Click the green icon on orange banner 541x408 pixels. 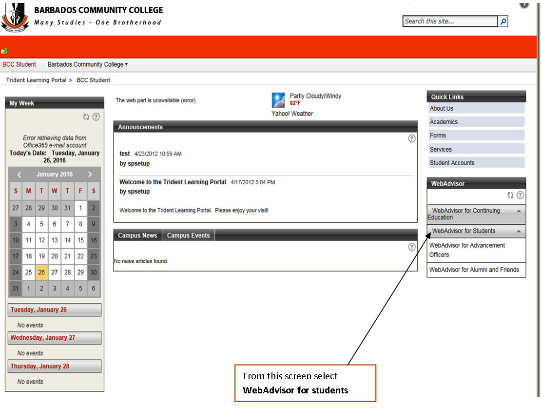coord(4,51)
